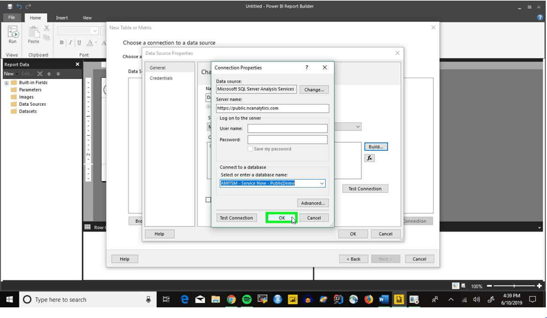Close the Report Data pane
This screenshot has width=547, height=318.
point(78,64)
